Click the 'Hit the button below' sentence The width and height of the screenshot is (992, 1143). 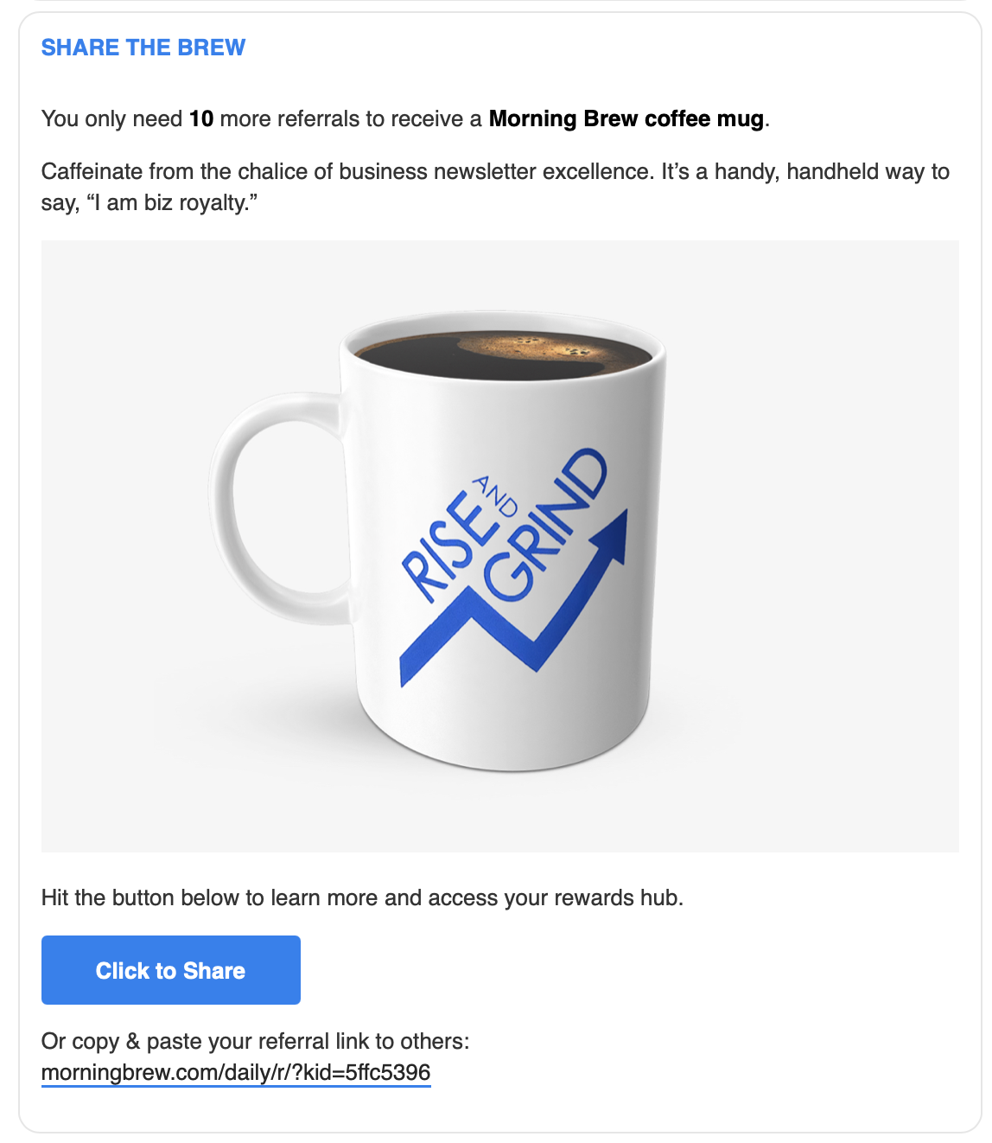point(362,897)
